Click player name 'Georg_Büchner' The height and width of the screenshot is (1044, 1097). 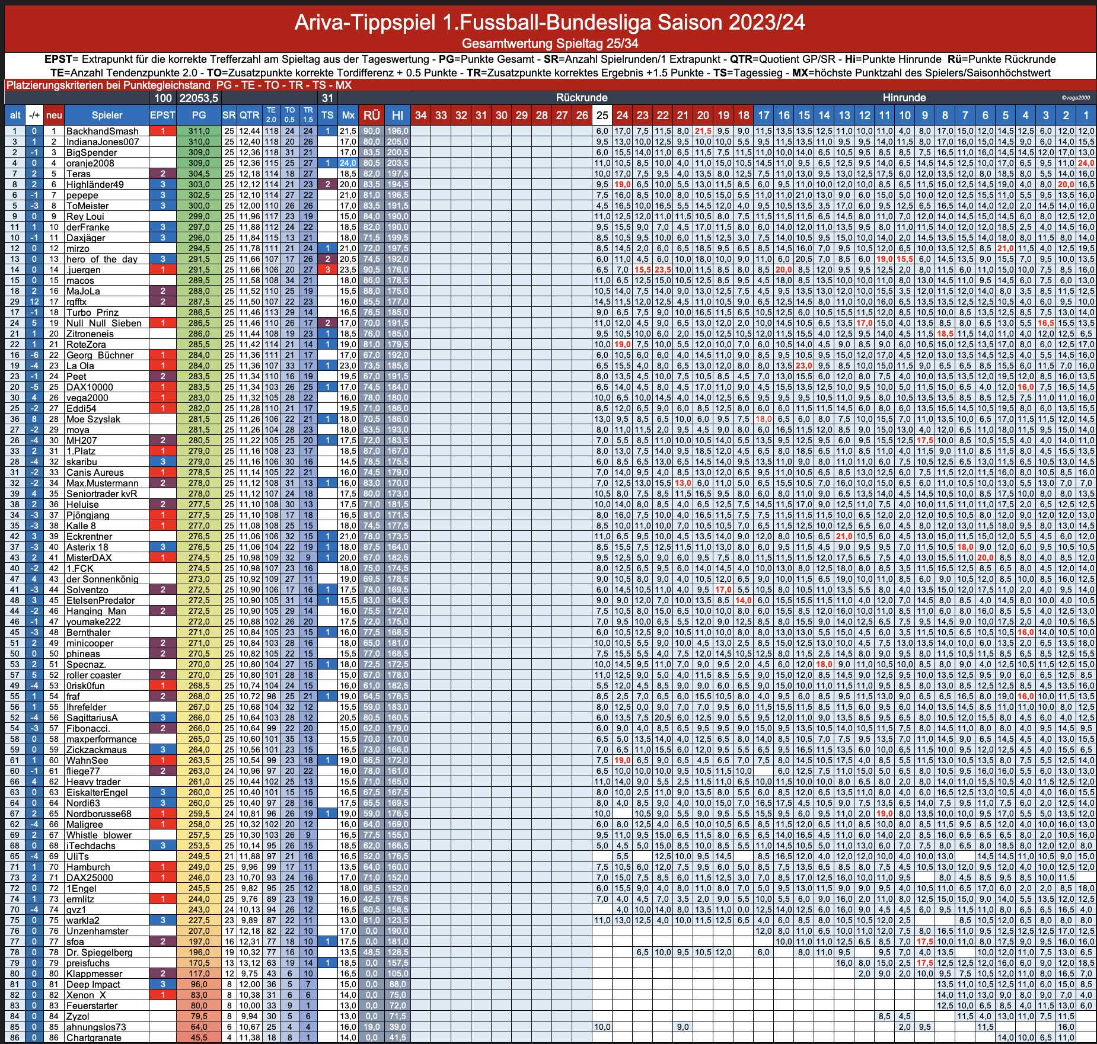click(100, 355)
